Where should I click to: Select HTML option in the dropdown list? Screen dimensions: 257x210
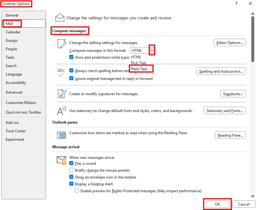pos(141,57)
